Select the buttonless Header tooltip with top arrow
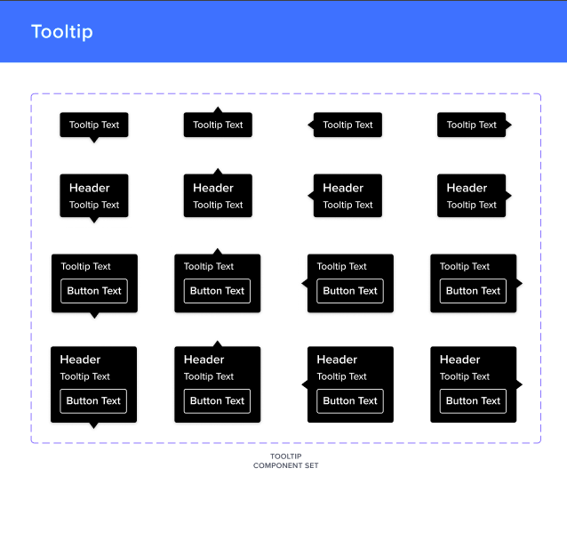The image size is (567, 541). tap(218, 196)
